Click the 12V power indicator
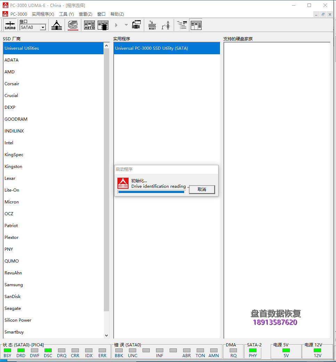Viewport: 336px width, 362px height. pos(317,351)
